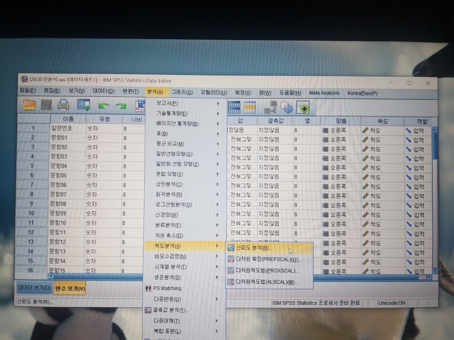Click the 전혀그렇... value cell for 문항04
This screenshot has width=454, height=340.
(x=242, y=167)
